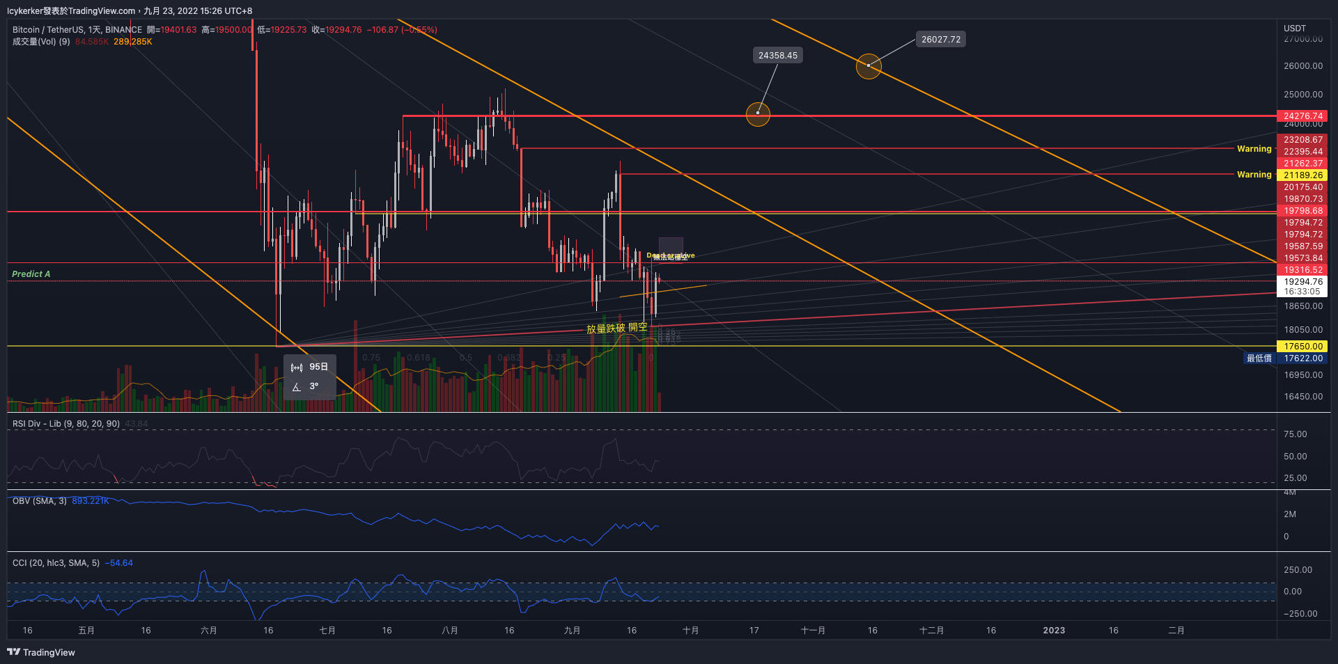Click the 六月 label on the time axis
Viewport: 1338px width, 664px height.
tap(208, 631)
